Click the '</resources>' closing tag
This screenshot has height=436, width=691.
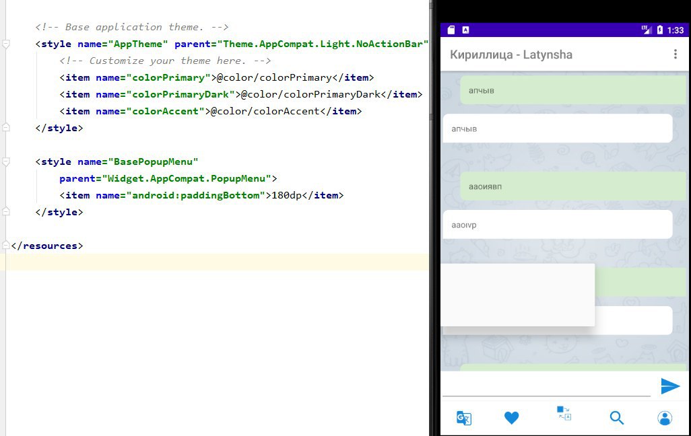pyautogui.click(x=46, y=246)
